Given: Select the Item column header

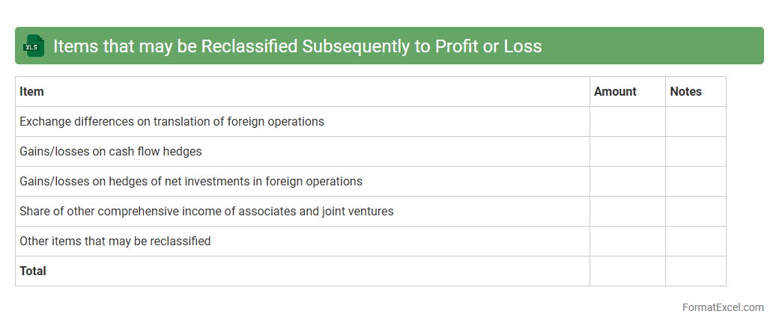Looking at the screenshot, I should click(x=31, y=91).
